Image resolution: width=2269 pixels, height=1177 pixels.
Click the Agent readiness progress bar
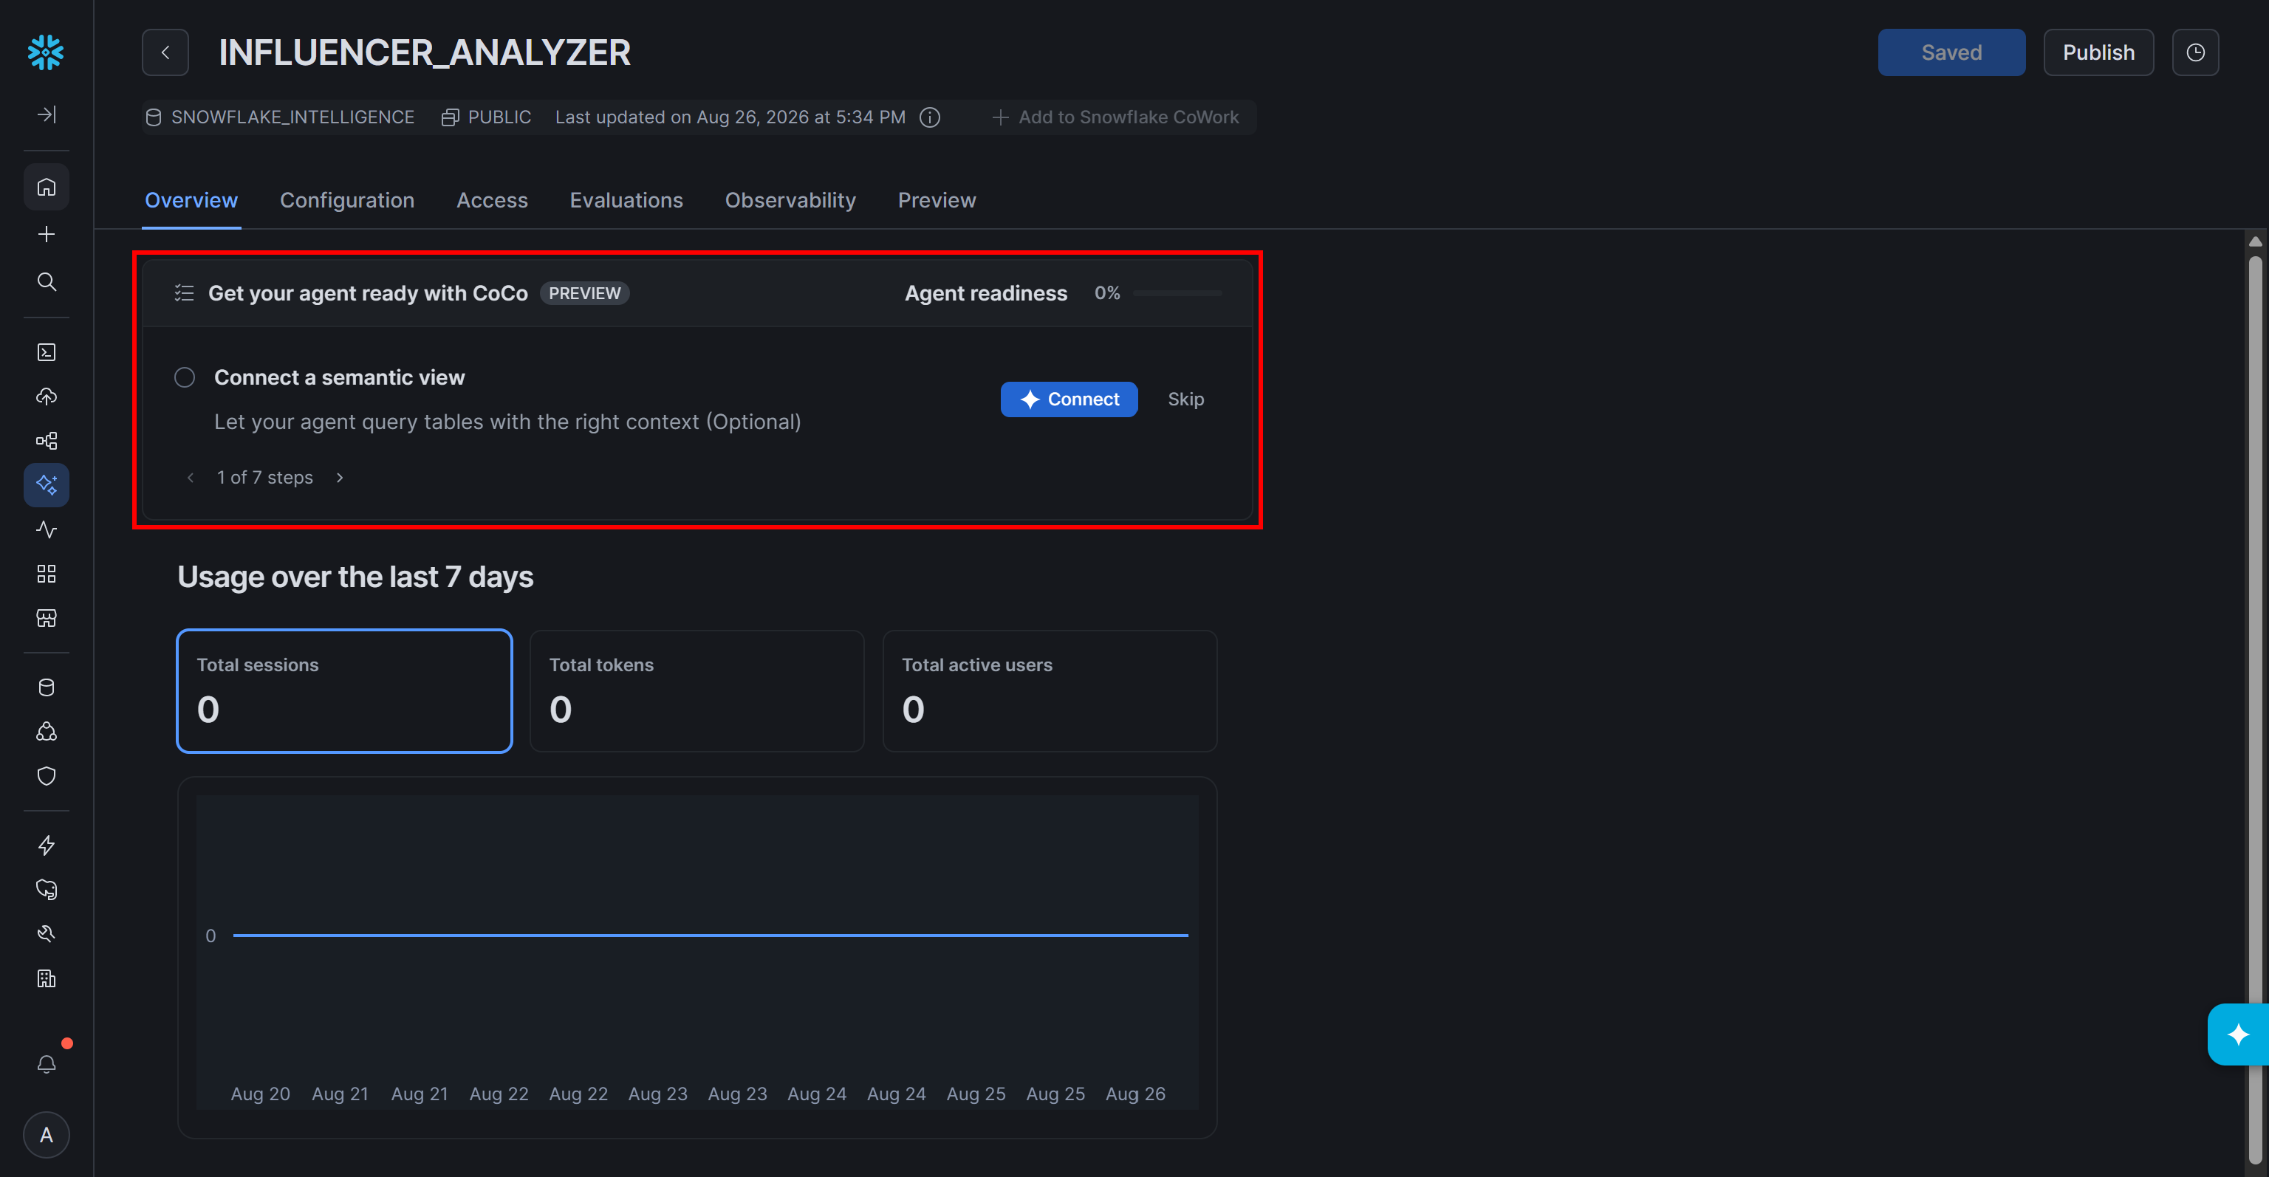point(1177,292)
